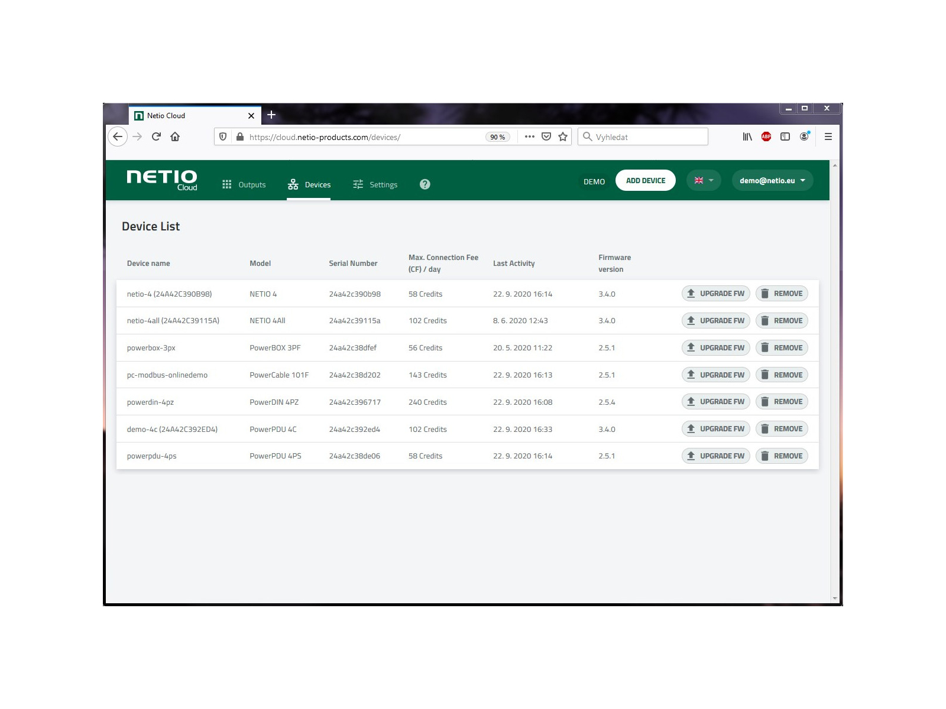
Task: Click model PowerDIN 4PZ
Action: click(x=274, y=402)
